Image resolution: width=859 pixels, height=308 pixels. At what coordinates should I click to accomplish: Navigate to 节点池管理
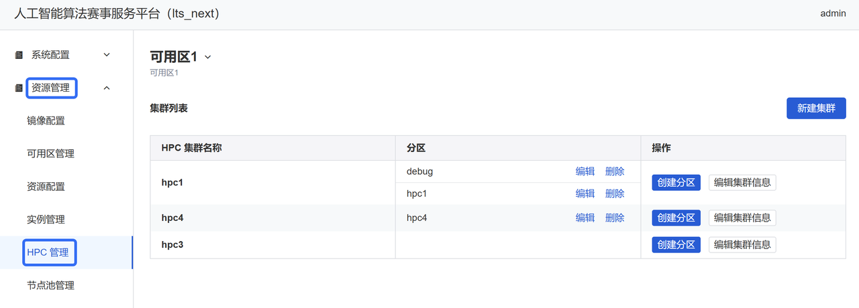pyautogui.click(x=50, y=285)
